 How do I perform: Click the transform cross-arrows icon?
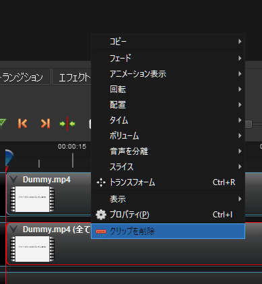pos(101,182)
